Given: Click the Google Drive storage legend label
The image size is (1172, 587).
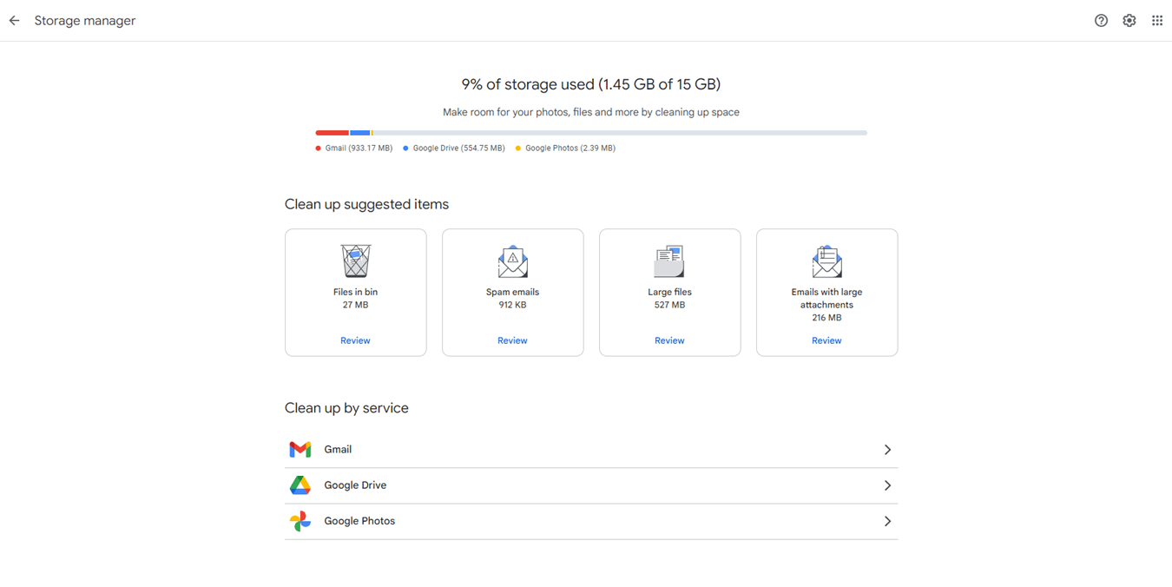Looking at the screenshot, I should 458,148.
